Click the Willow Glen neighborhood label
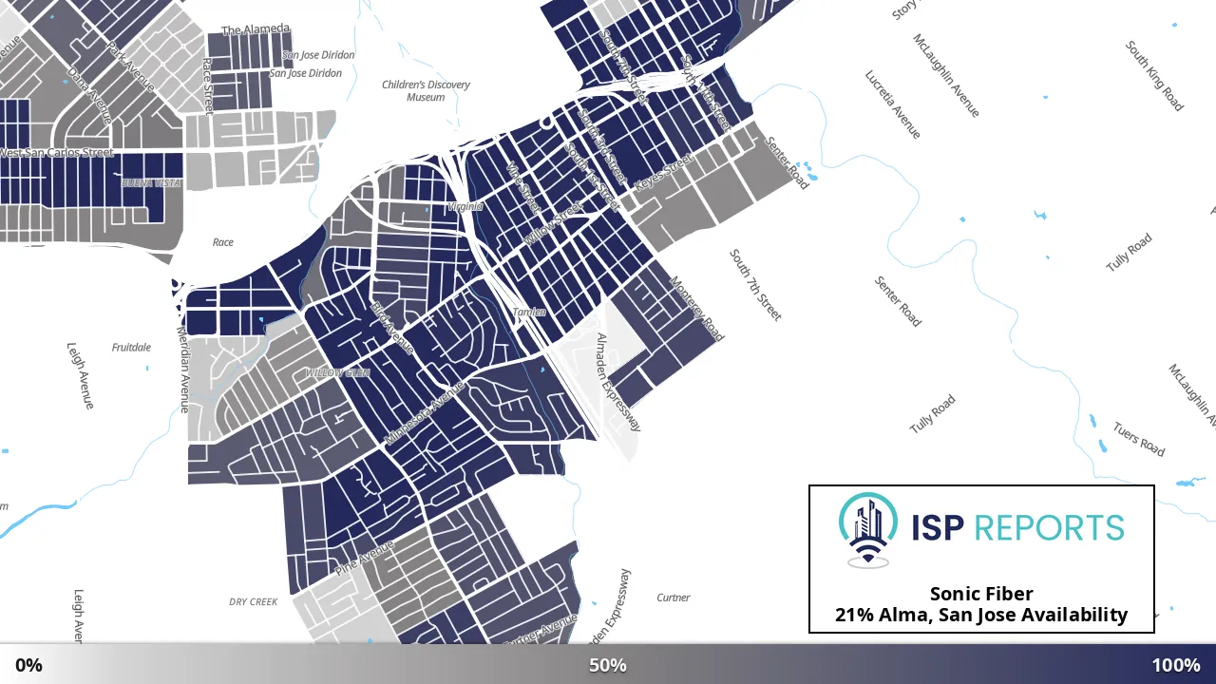Image resolution: width=1216 pixels, height=684 pixels. tap(338, 372)
